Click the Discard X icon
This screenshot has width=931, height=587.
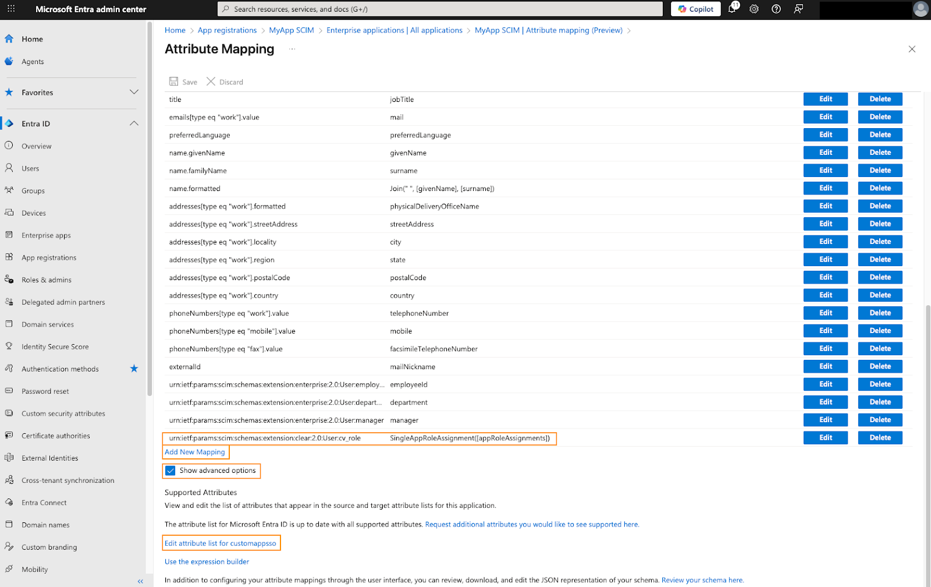pos(211,82)
